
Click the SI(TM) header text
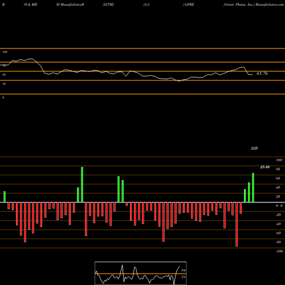[108, 5]
